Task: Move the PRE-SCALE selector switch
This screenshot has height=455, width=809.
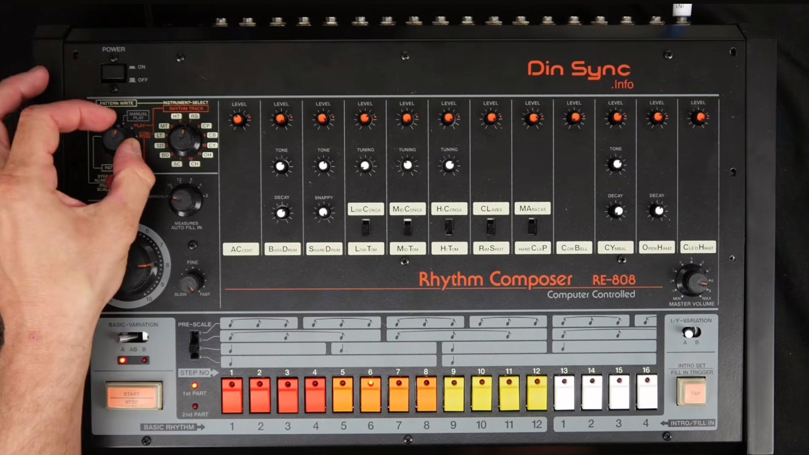Action: (194, 345)
